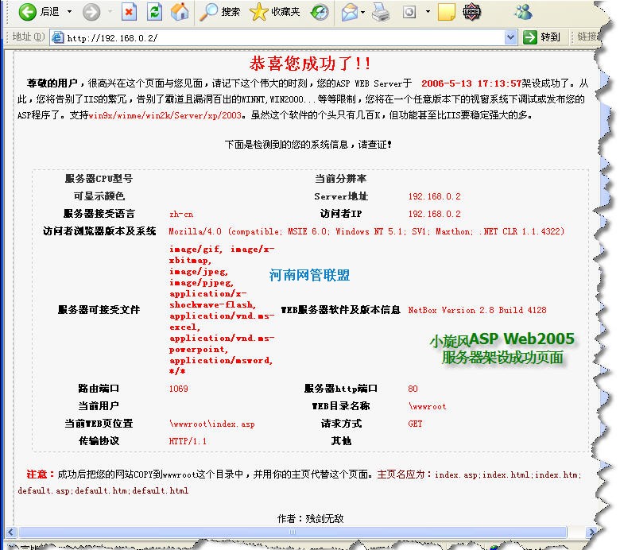Image resolution: width=620 pixels, height=550 pixels.
Task: Click the Mail envelope icon
Action: click(x=349, y=12)
